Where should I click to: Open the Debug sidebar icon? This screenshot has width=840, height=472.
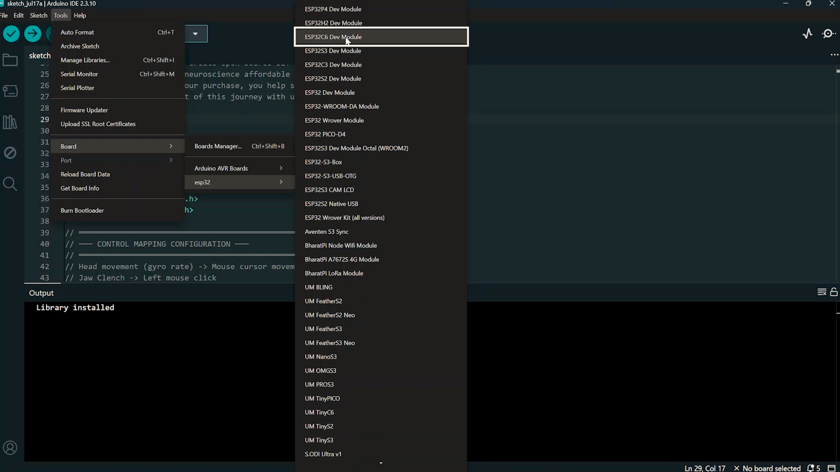pyautogui.click(x=10, y=153)
